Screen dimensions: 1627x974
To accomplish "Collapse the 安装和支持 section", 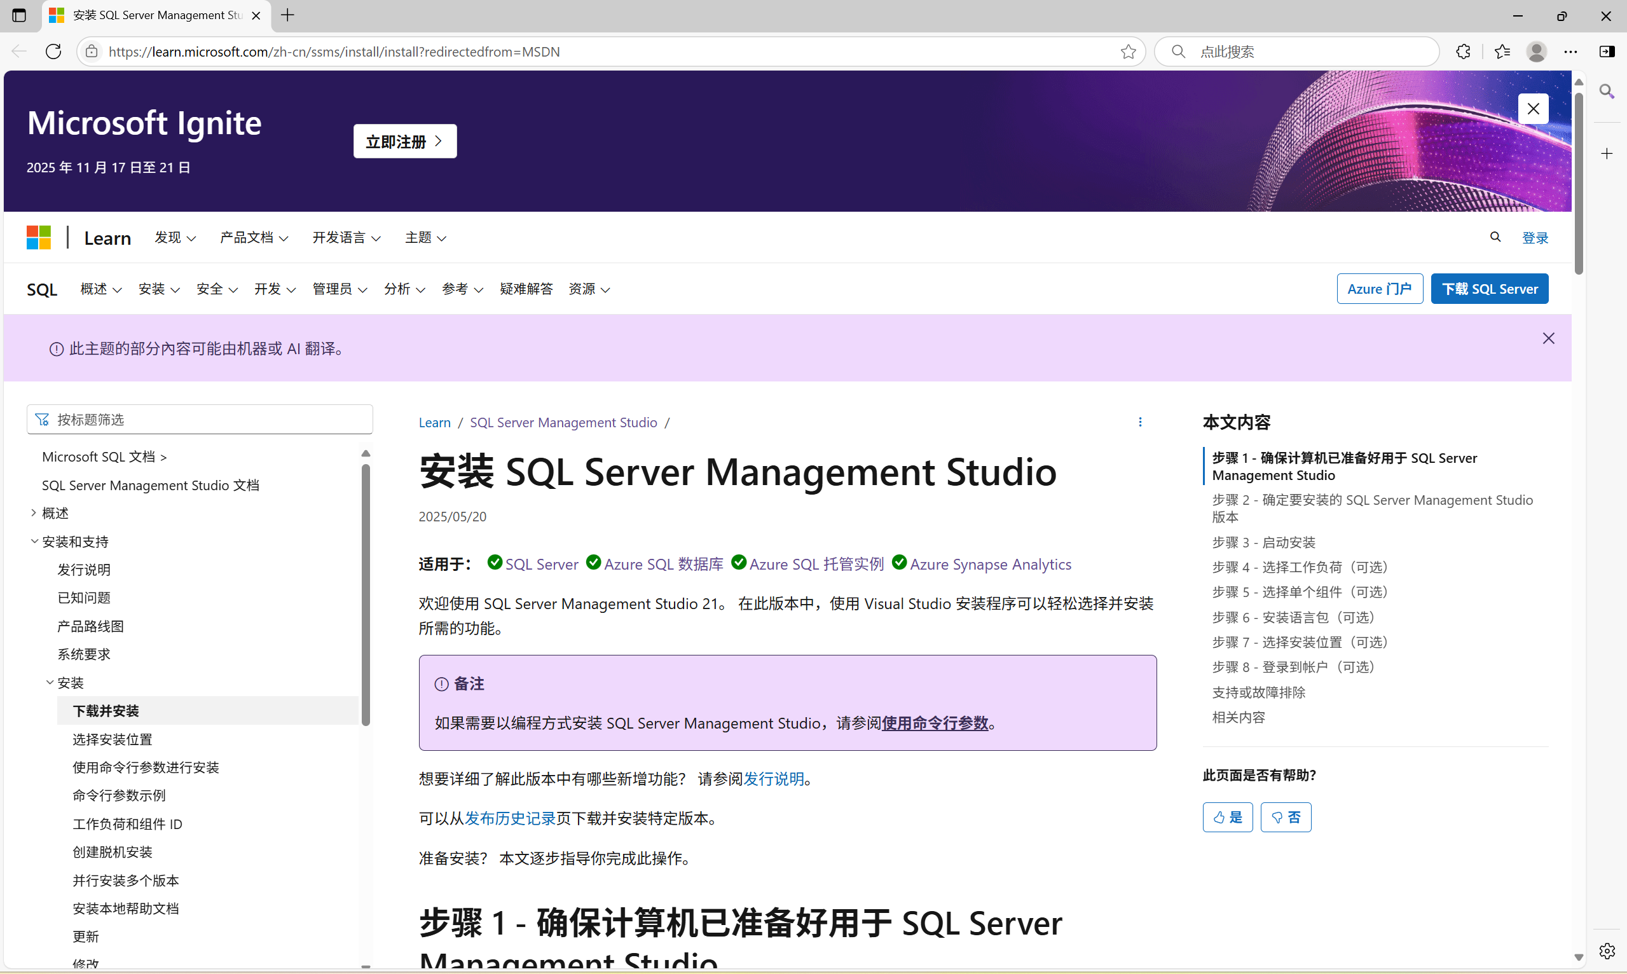I will tap(34, 541).
